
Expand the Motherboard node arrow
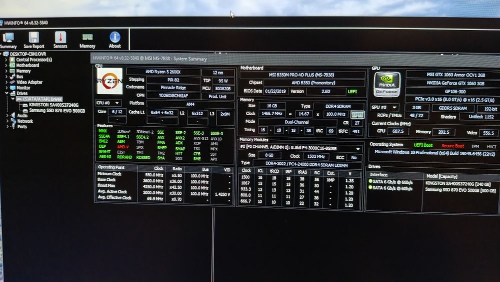[x=6, y=66]
